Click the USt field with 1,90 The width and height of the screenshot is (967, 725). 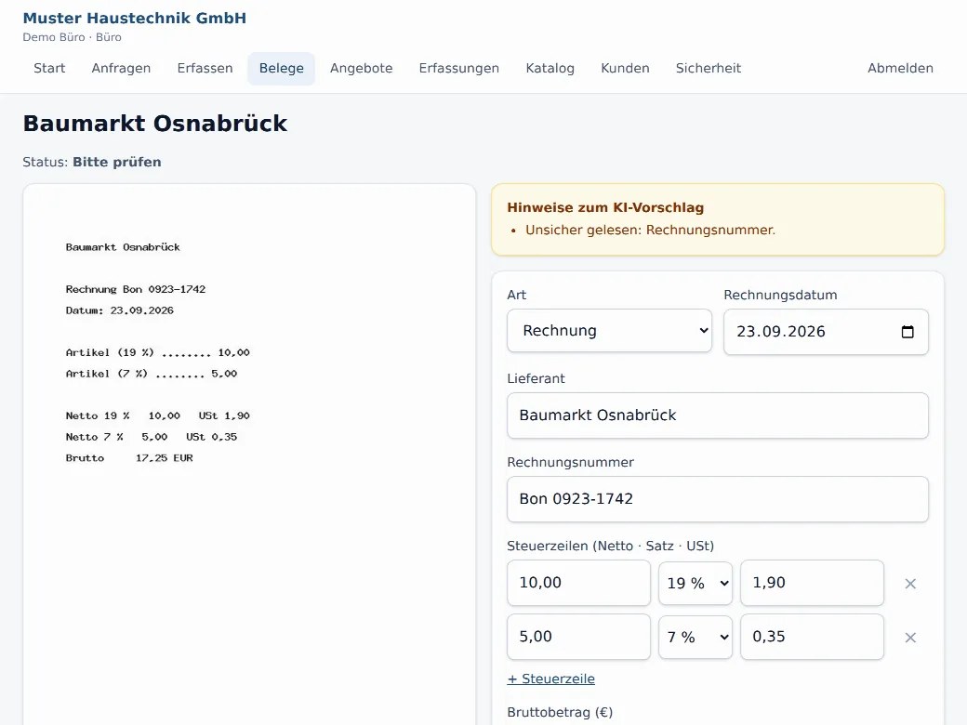tap(812, 583)
